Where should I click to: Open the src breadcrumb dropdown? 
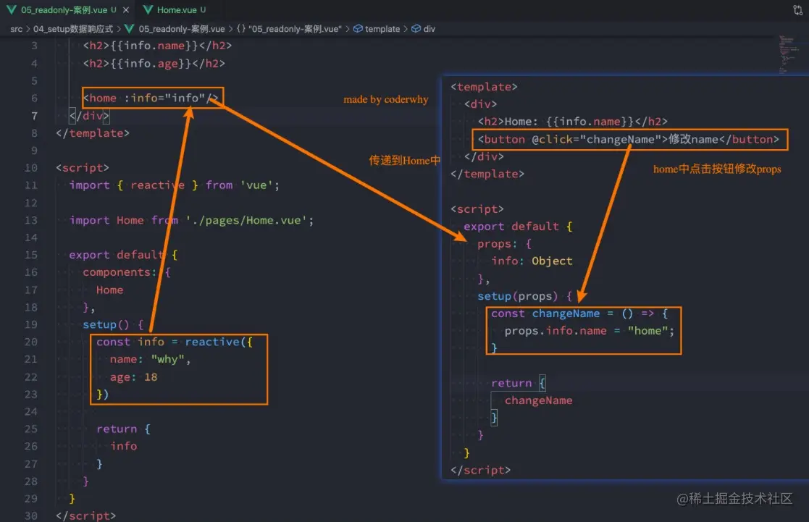pos(16,29)
